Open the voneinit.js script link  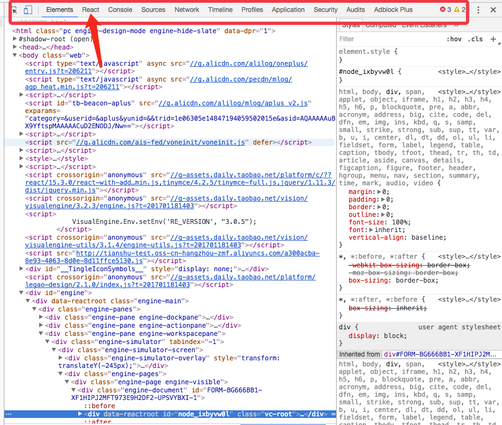click(160, 142)
